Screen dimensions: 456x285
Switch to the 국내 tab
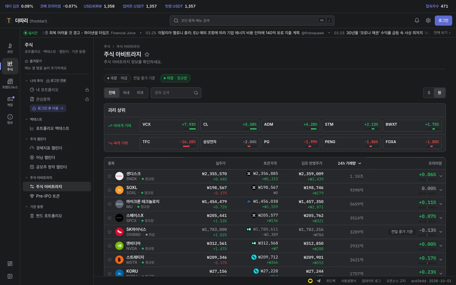pos(126,93)
